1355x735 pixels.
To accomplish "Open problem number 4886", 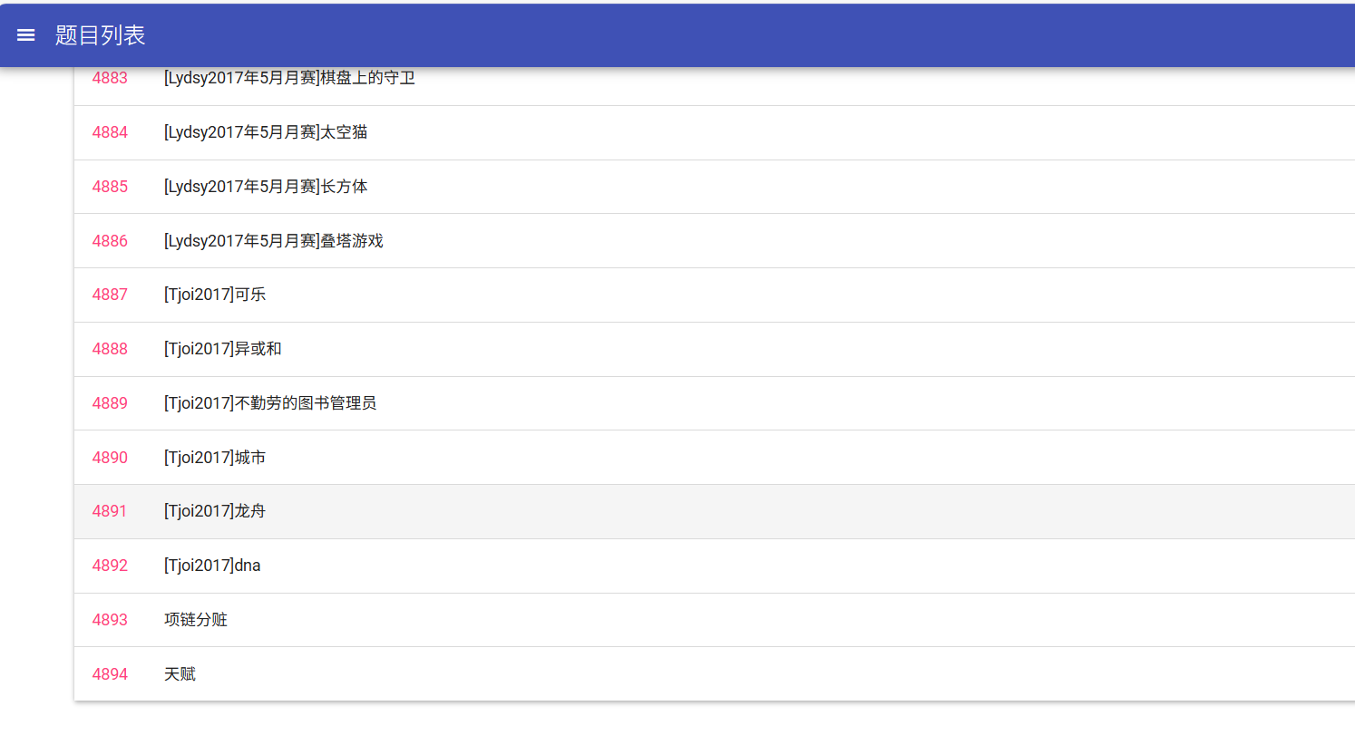I will pyautogui.click(x=110, y=241).
